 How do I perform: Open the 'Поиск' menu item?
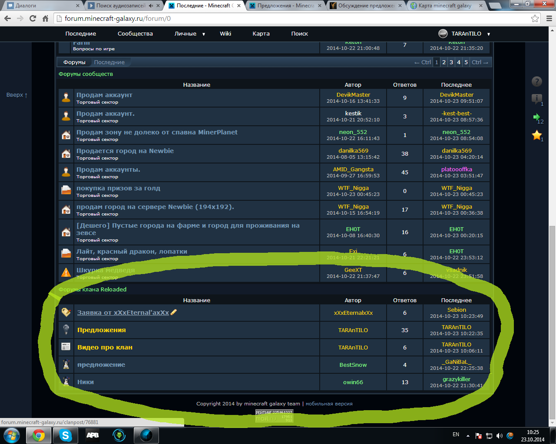coord(300,33)
